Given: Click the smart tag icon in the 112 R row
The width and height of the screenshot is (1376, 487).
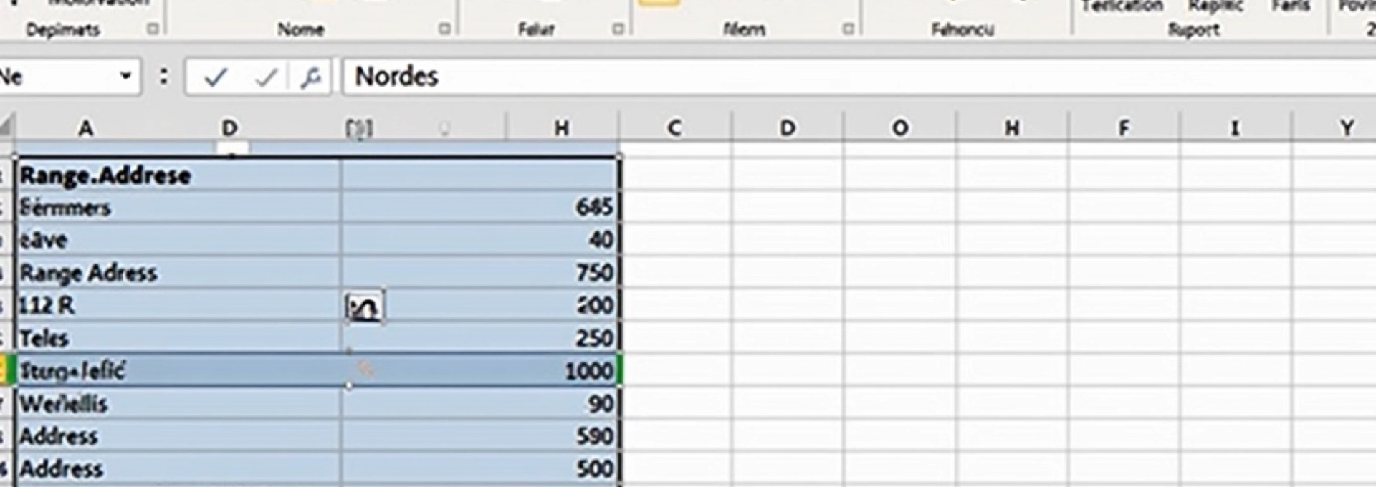Looking at the screenshot, I should [364, 307].
